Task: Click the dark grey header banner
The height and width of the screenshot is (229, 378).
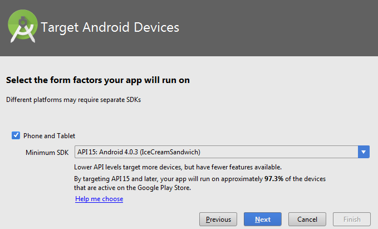Action: tap(278, 28)
